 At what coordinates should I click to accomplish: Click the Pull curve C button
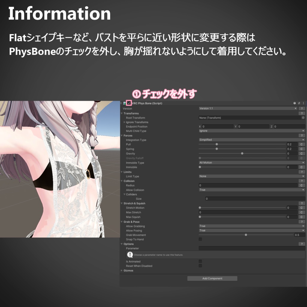(302, 144)
